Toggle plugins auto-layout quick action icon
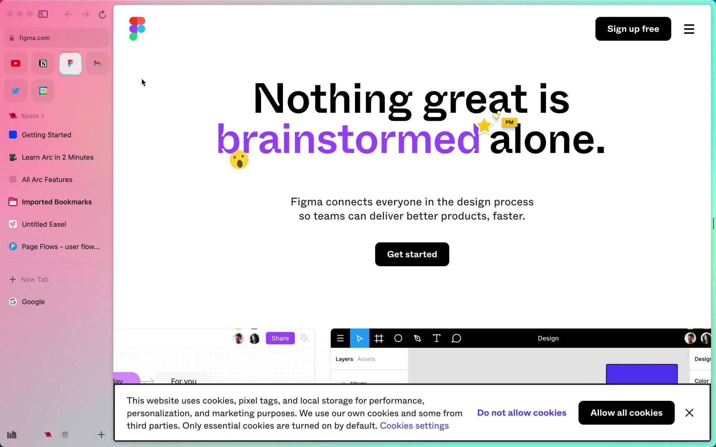 (304, 338)
